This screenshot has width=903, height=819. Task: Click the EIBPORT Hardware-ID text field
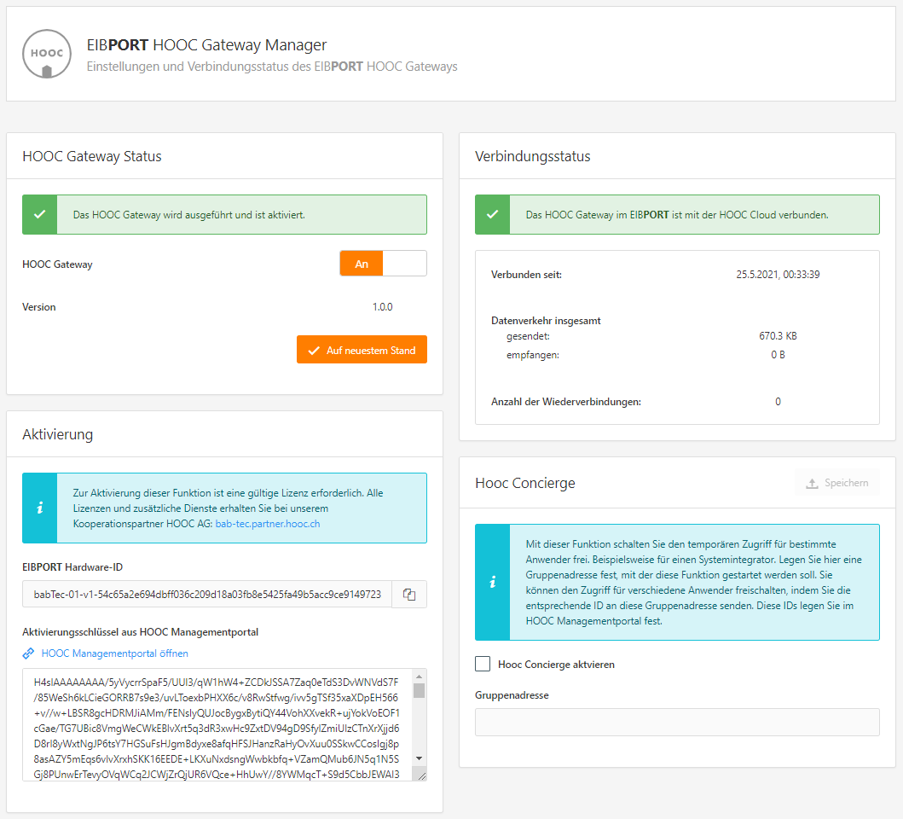206,595
